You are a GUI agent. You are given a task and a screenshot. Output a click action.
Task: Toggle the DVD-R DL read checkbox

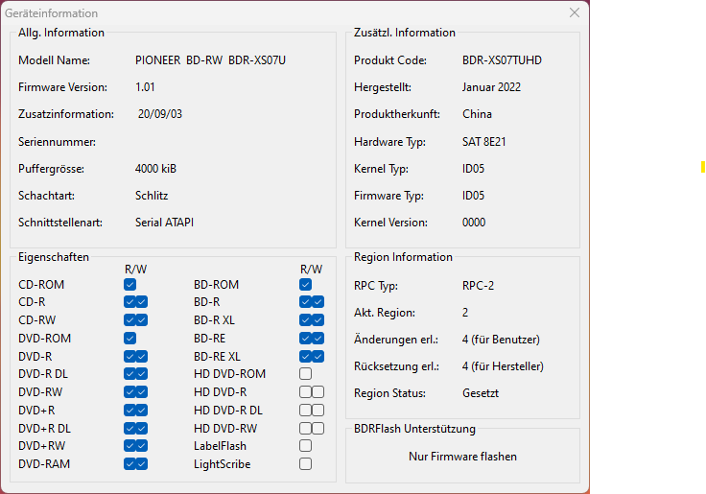[x=129, y=374]
